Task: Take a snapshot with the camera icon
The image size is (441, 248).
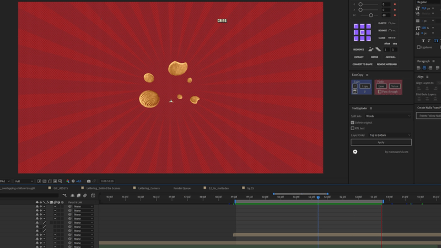Action: 89,181
